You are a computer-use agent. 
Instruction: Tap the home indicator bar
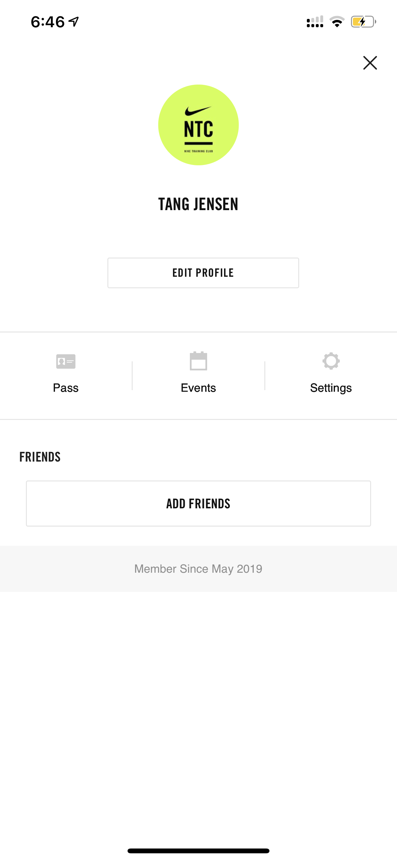(x=198, y=851)
